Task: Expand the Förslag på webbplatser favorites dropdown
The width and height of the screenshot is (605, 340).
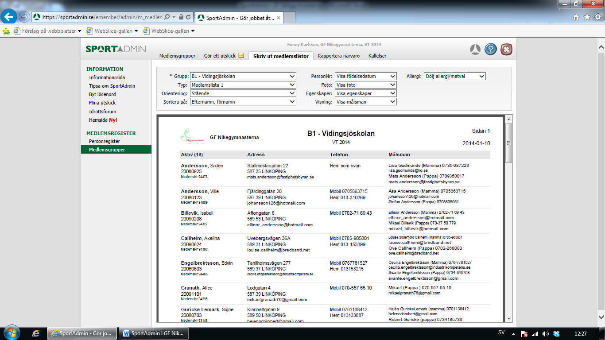Action: (79, 31)
